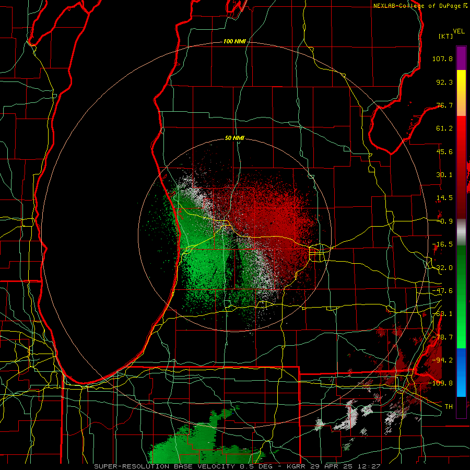Click the -16.5 value on velocity scale
The image size is (470, 470).
pos(443,244)
